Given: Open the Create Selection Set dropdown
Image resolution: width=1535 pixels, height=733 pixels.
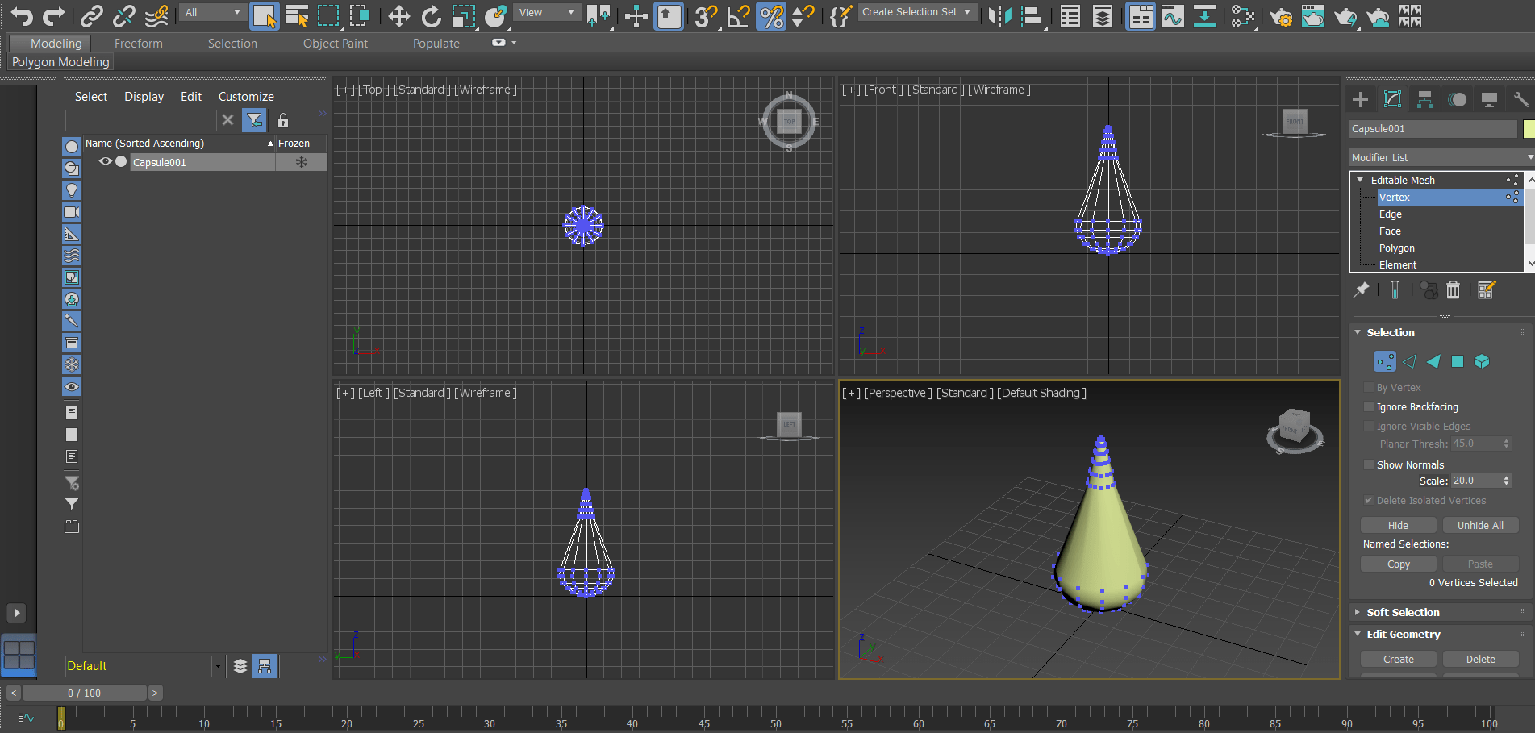Looking at the screenshot, I should pyautogui.click(x=916, y=12).
